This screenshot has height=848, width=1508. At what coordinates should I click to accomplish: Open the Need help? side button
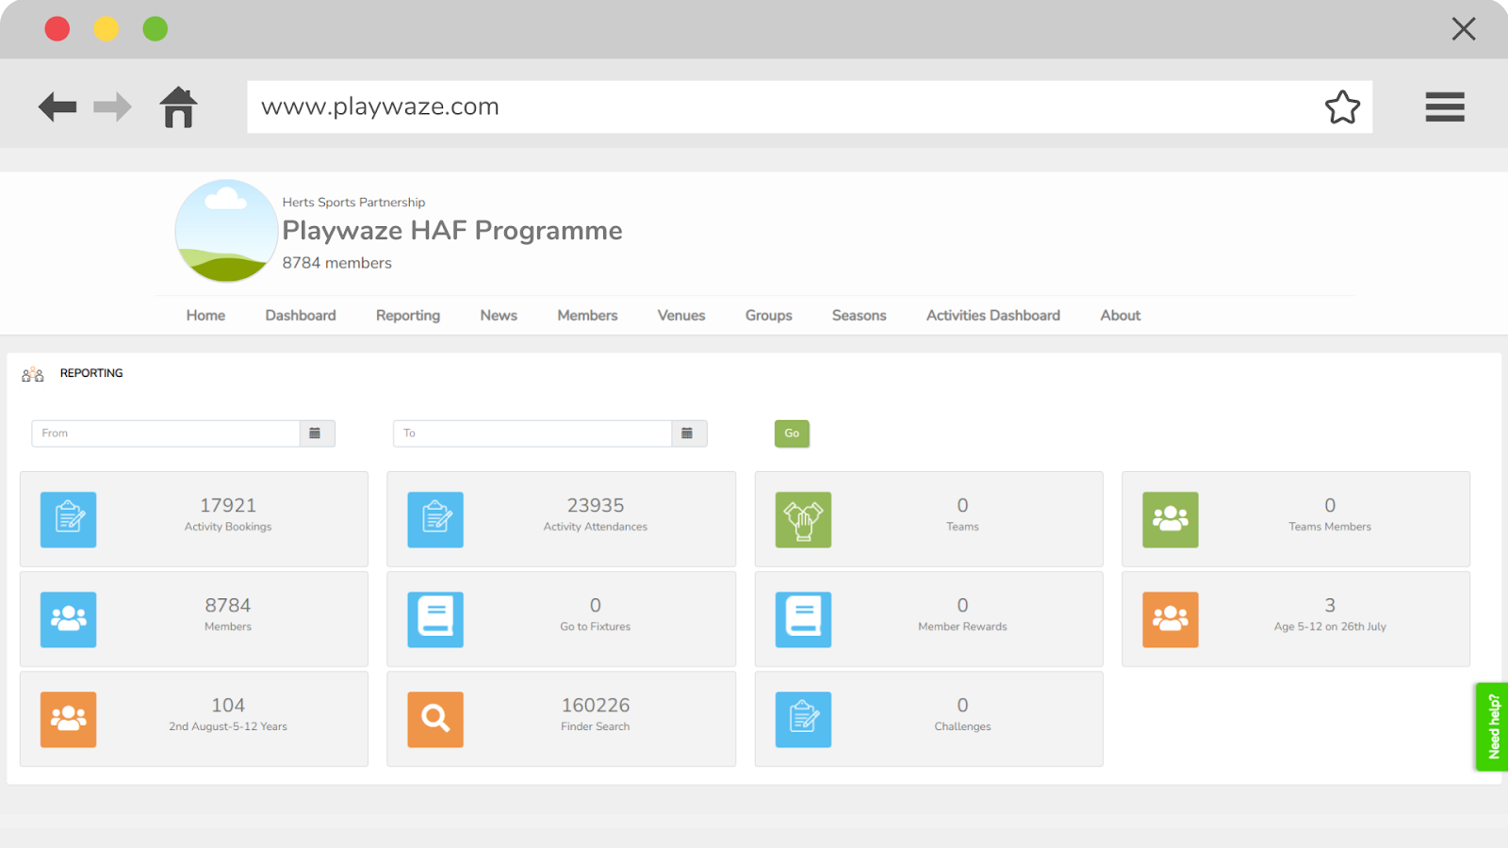point(1493,726)
